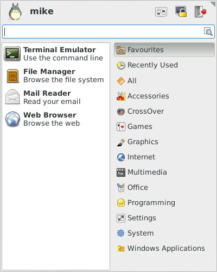Select the All applications category
Image resolution: width=217 pixels, height=272 pixels.
pos(164,81)
